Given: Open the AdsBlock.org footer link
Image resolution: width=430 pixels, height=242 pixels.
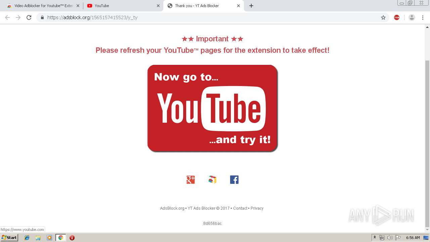Looking at the screenshot, I should [172, 208].
